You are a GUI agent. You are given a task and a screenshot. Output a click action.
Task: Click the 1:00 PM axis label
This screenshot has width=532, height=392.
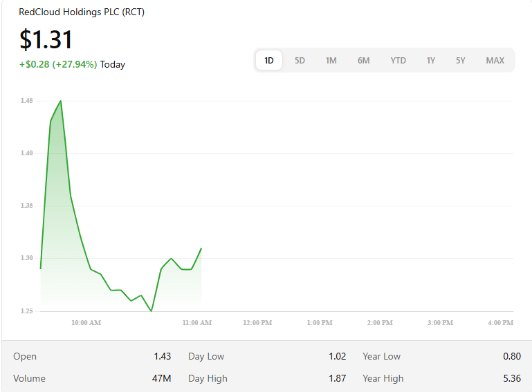click(x=320, y=322)
